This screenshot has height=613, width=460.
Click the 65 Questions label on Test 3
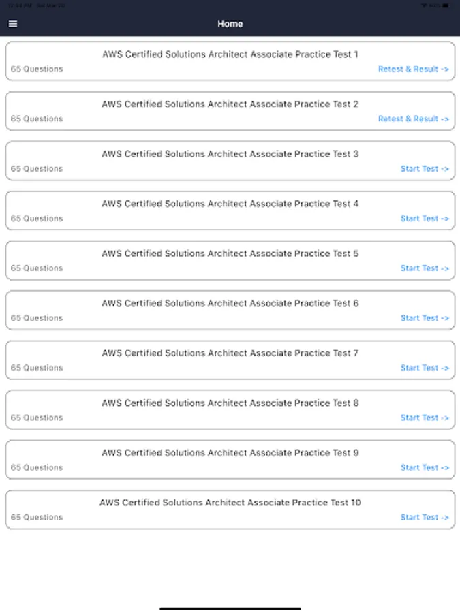click(x=37, y=168)
